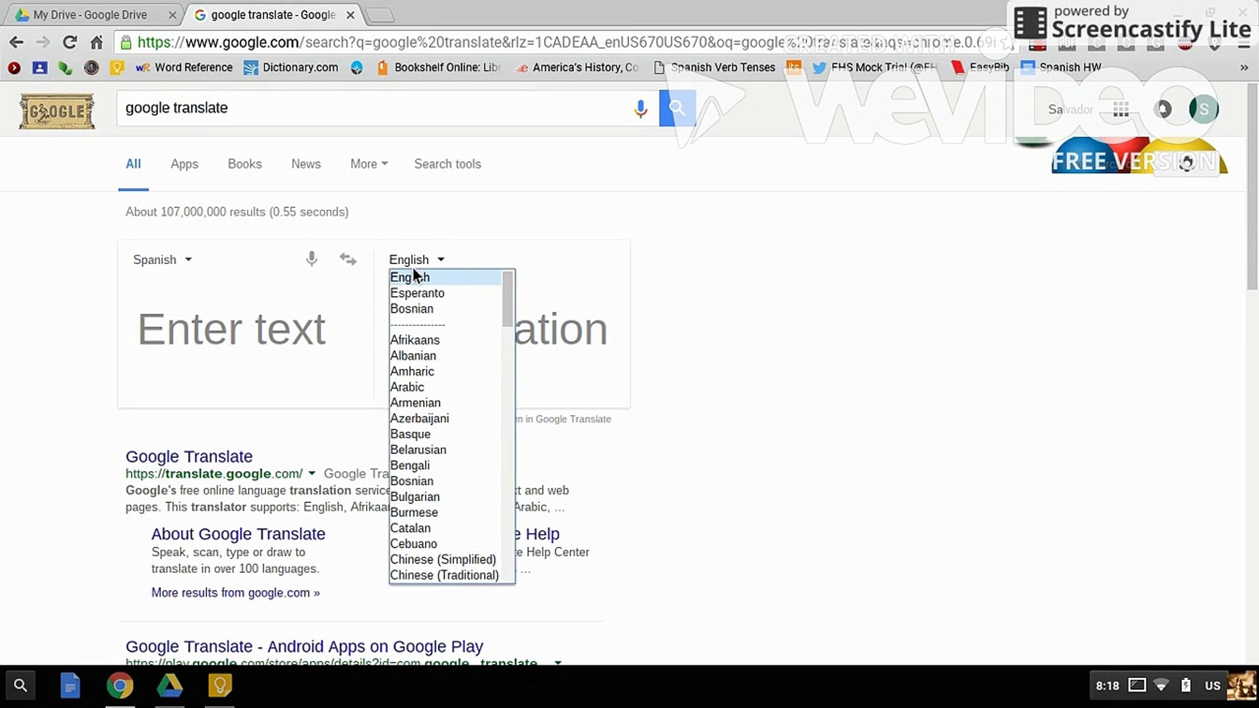Open More results from google.com link

pyautogui.click(x=235, y=593)
